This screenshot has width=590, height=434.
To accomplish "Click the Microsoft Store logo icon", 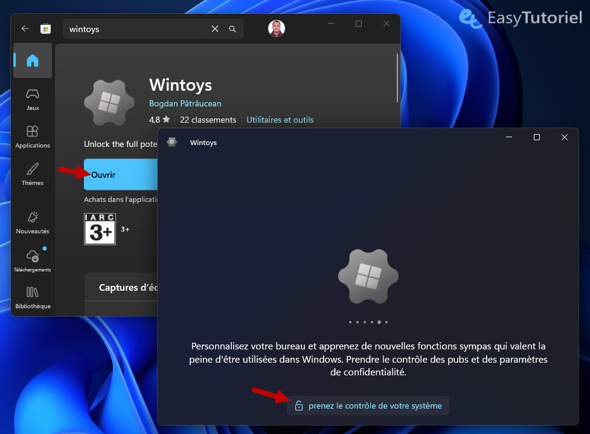I will 45,28.
